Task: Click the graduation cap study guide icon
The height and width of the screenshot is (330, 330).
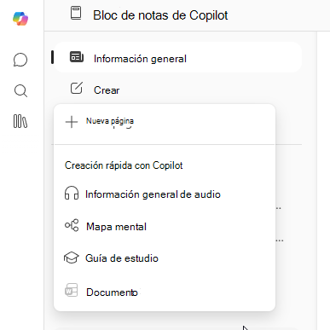Action: point(71,258)
